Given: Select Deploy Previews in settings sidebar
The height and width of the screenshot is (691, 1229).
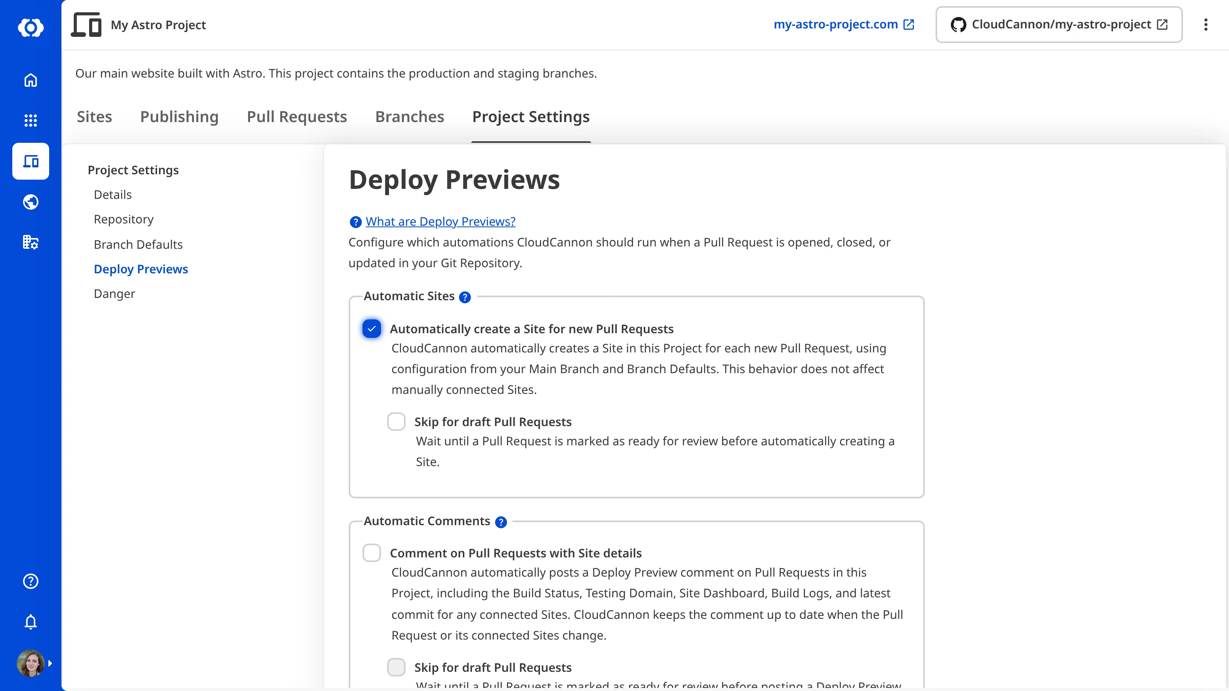Looking at the screenshot, I should point(141,269).
